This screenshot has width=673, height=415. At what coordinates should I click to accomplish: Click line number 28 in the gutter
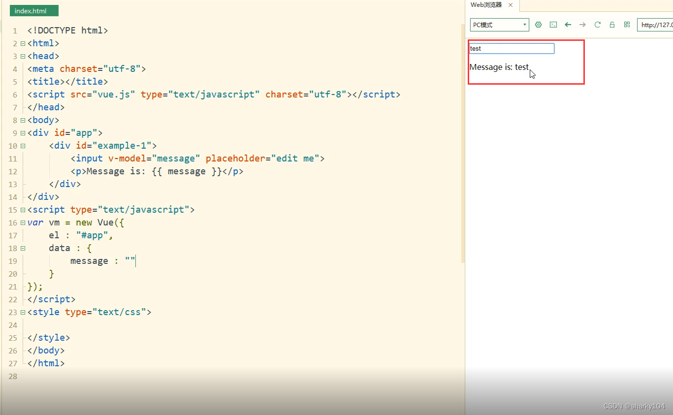tap(12, 376)
